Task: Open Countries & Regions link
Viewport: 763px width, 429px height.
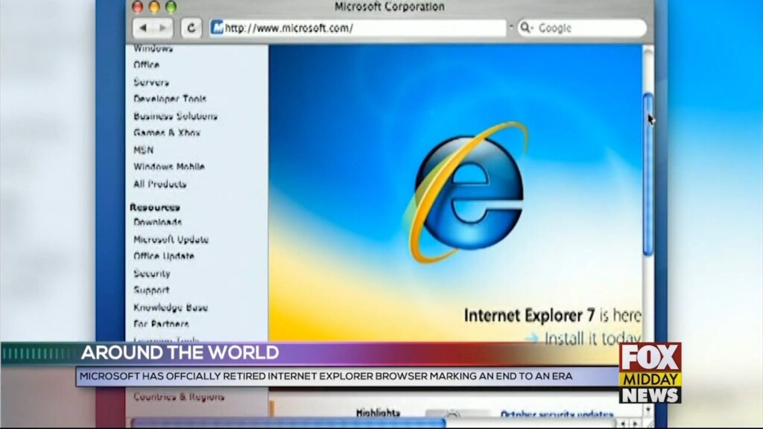Action: (179, 397)
